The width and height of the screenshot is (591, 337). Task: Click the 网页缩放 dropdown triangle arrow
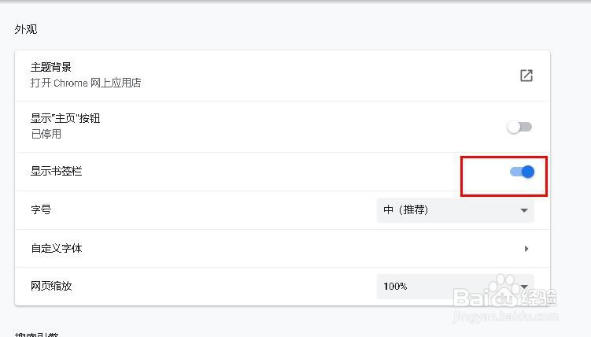pyautogui.click(x=524, y=287)
